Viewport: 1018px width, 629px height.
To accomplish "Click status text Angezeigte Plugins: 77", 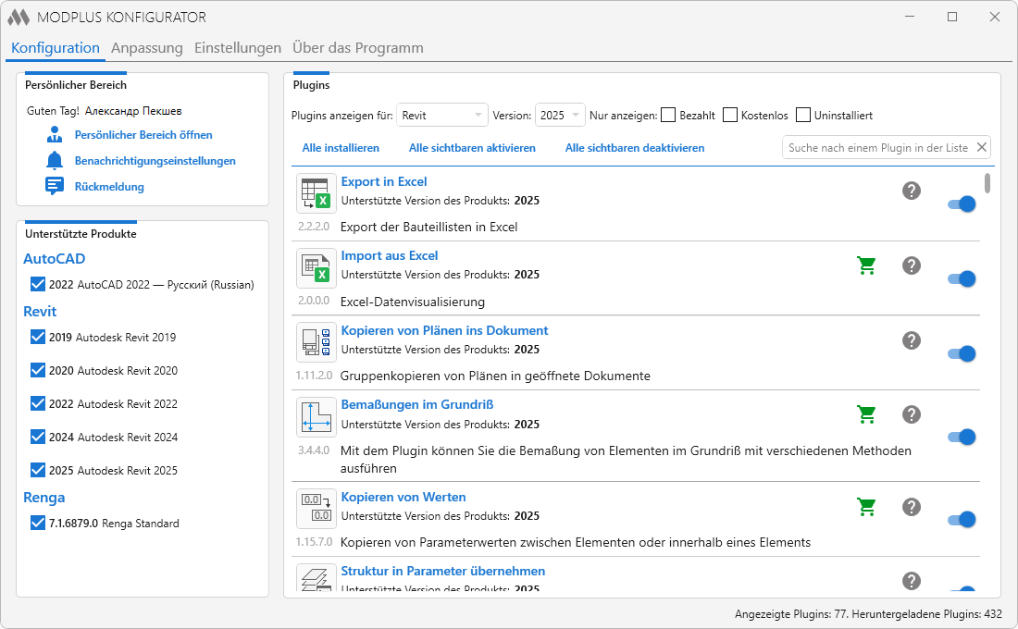I will click(x=791, y=614).
